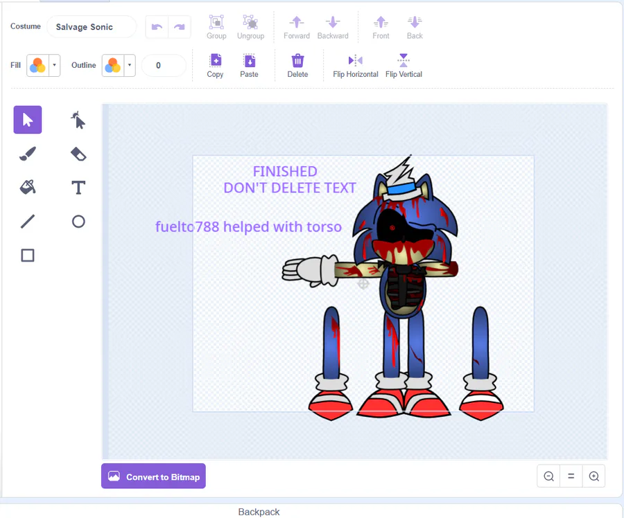Group the selected shapes

click(216, 28)
